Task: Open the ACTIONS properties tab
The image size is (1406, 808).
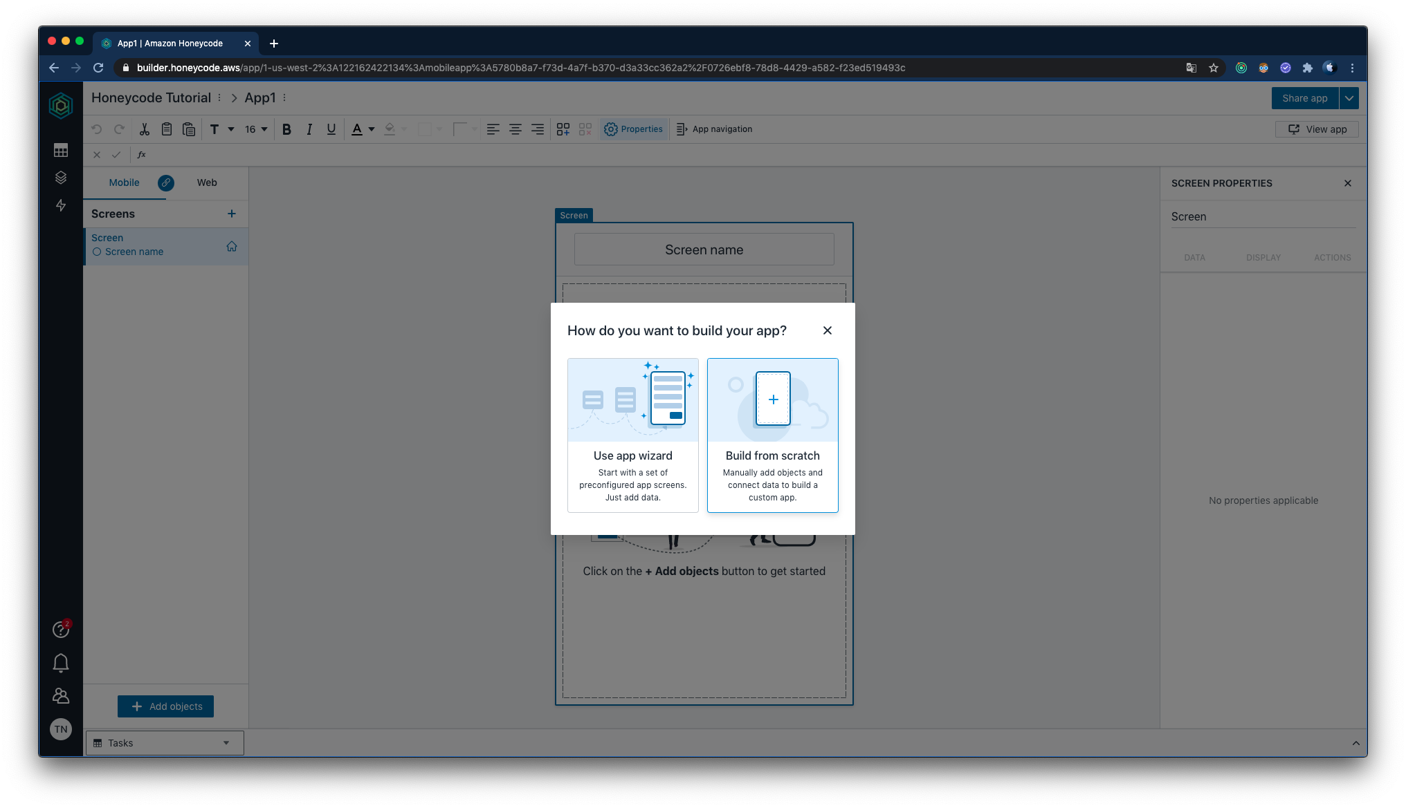Action: point(1333,258)
